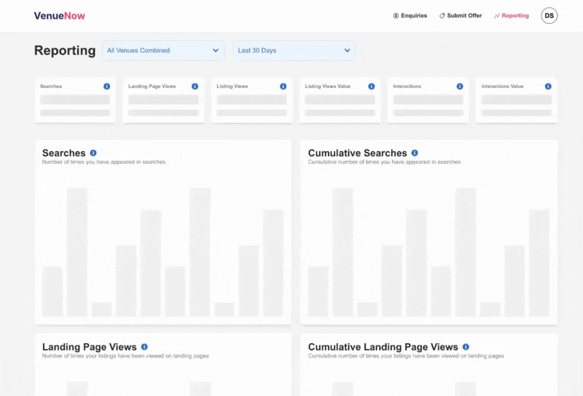583x396 pixels.
Task: Click info icon on Interactions Value card
Action: tap(548, 86)
